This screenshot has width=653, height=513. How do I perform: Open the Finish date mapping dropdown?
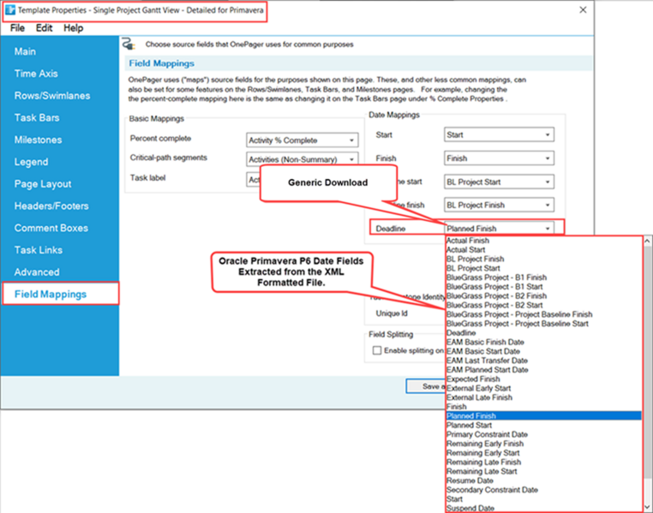click(499, 158)
